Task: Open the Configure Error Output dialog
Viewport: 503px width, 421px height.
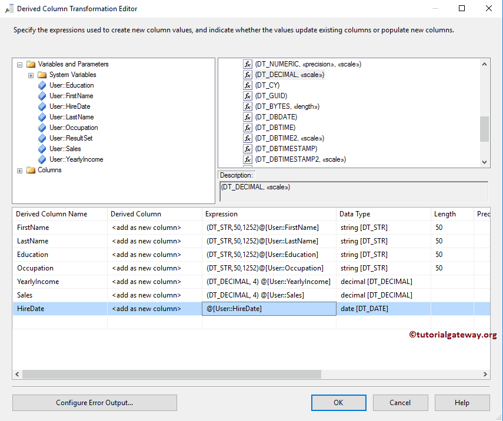Action: (94, 402)
